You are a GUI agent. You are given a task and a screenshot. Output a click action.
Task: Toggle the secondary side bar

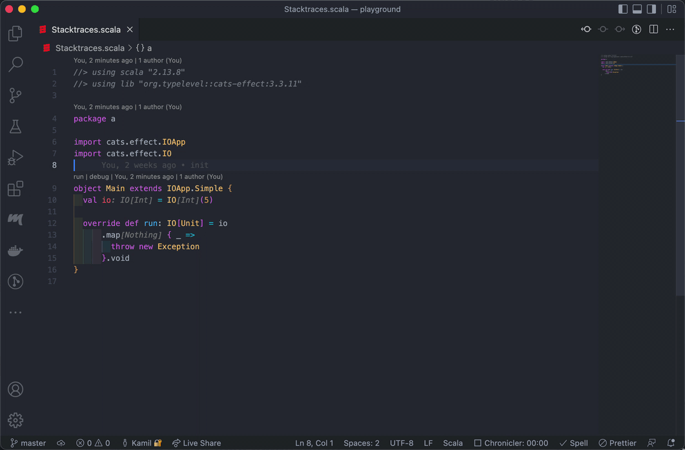(651, 9)
